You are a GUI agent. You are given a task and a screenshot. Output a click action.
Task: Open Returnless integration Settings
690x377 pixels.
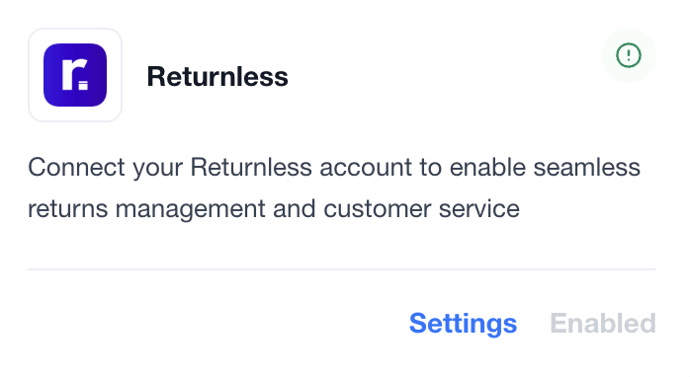tap(463, 324)
